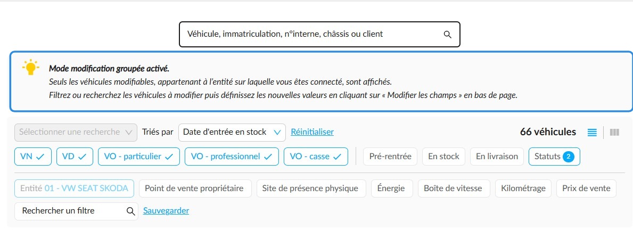Switch to column view icon
This screenshot has height=230, width=633.
coord(614,133)
